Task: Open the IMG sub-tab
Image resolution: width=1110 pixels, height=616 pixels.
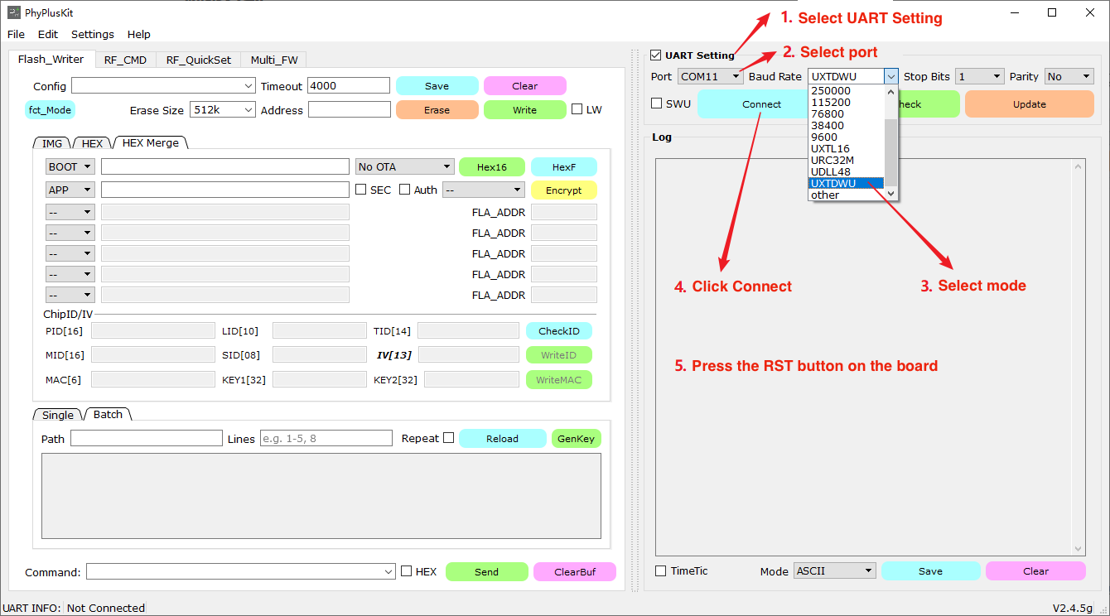Action: click(52, 143)
